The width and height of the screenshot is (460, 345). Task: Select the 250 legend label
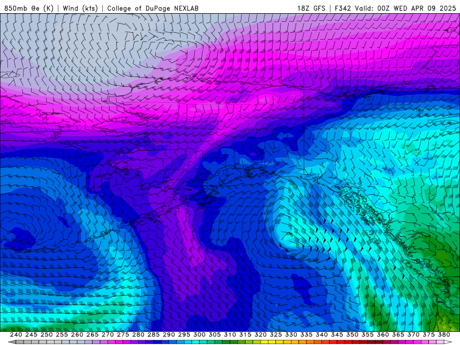pyautogui.click(x=47, y=335)
